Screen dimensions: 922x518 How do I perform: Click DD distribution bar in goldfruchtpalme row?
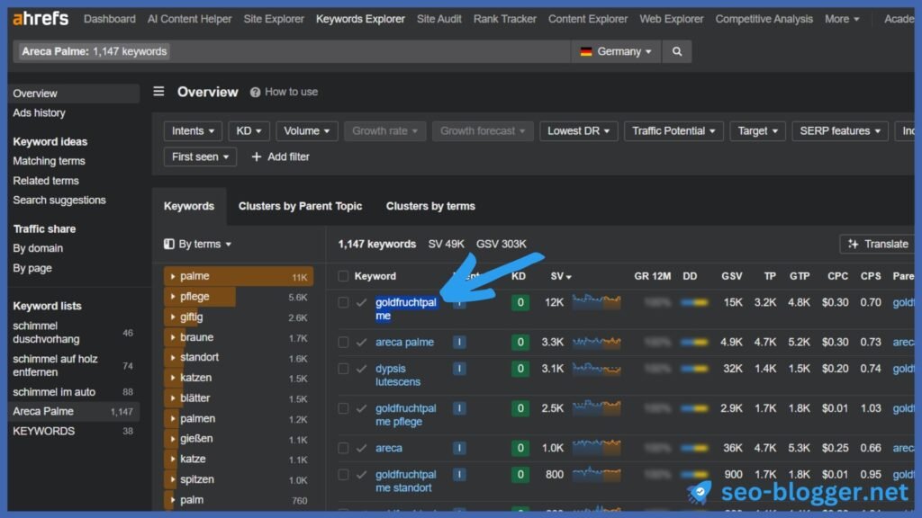pos(694,302)
